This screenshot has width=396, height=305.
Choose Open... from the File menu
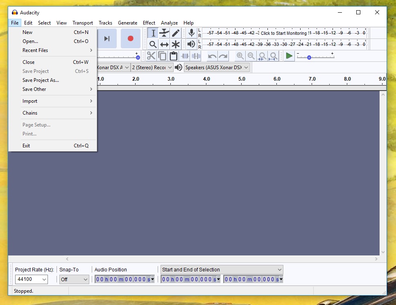(x=52, y=41)
